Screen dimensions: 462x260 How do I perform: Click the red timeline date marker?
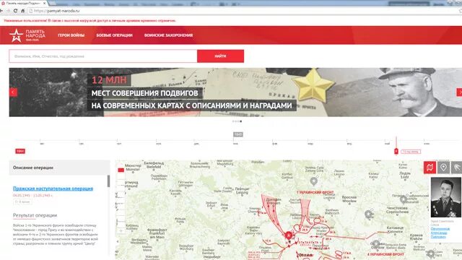396,151
